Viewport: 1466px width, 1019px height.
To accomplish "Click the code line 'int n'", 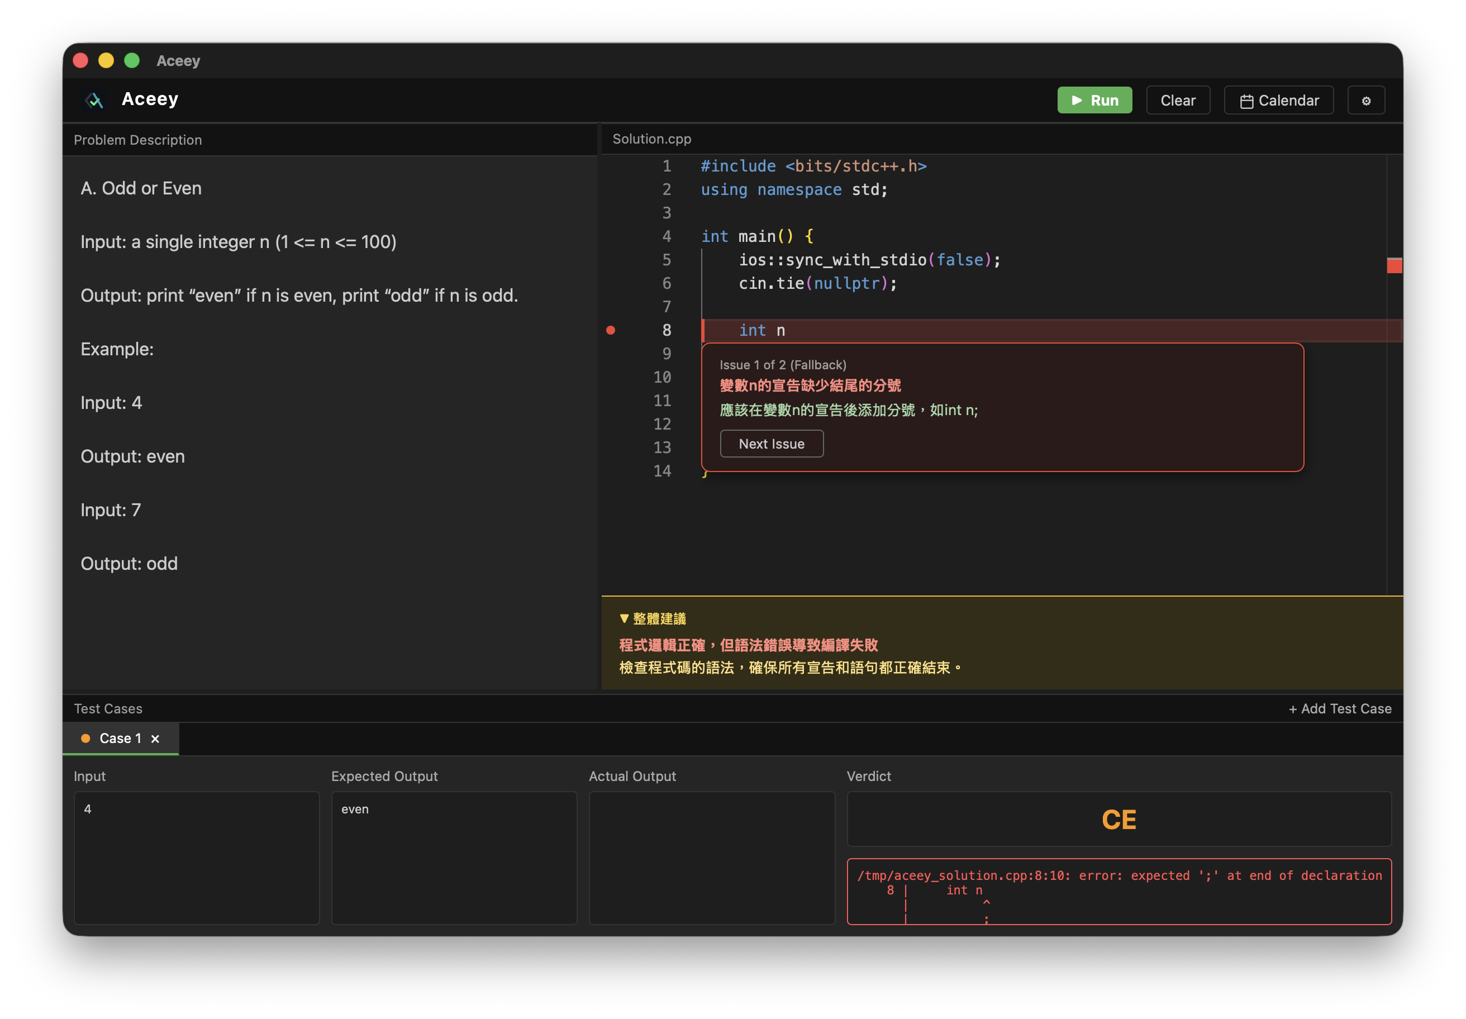I will click(x=761, y=330).
